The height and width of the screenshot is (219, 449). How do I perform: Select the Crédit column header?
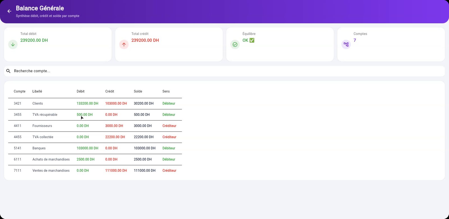110,91
